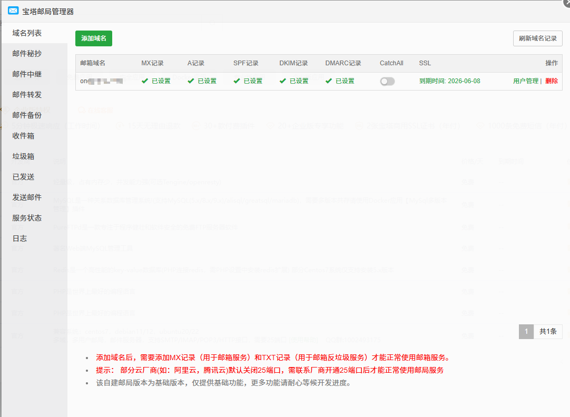Switch to 邮件中继 tab

(27, 74)
